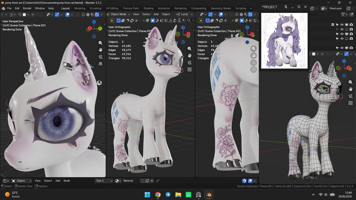Screen dimensions: 356x200
Task: Enable wireframe shading in the left viewport header
Action: tap(83, 14)
